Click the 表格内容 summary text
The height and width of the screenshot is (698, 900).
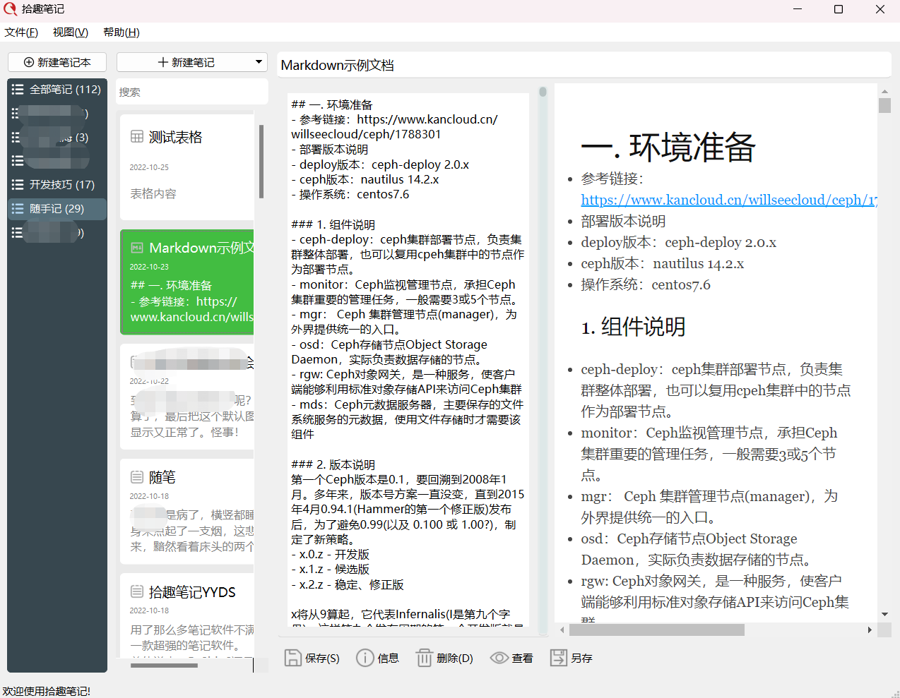(x=153, y=193)
